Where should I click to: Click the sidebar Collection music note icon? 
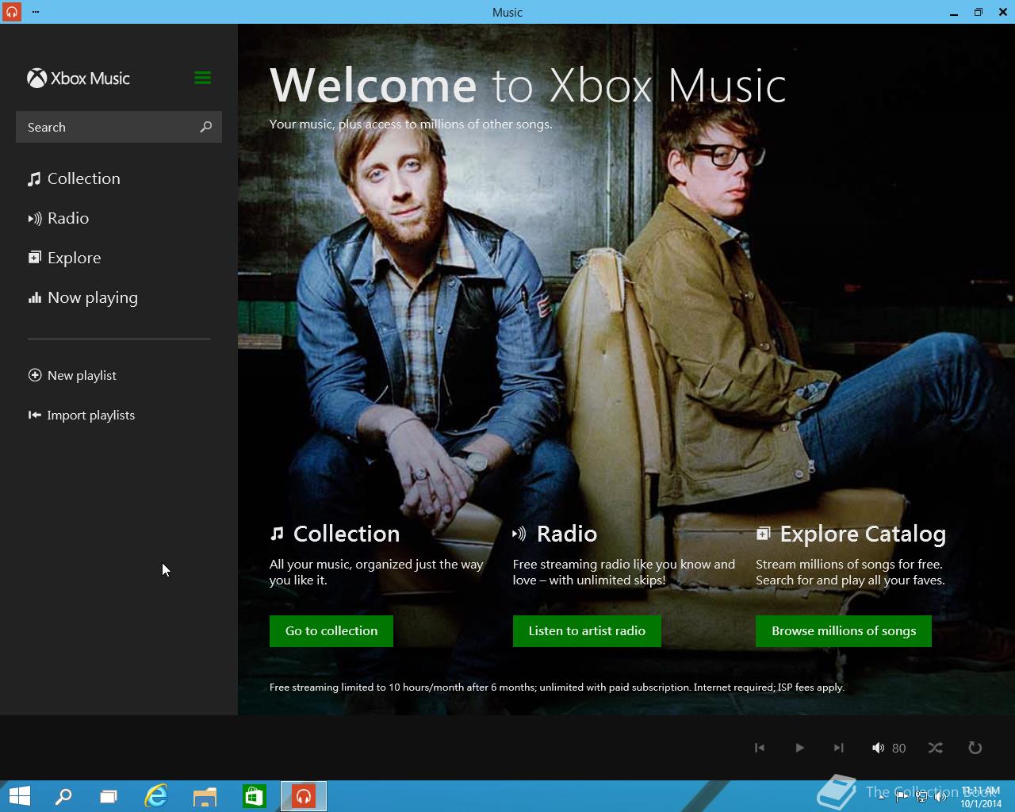(x=34, y=179)
